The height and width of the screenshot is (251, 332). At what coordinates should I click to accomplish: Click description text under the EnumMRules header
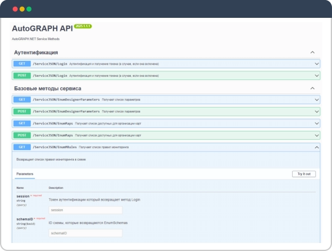51,159
